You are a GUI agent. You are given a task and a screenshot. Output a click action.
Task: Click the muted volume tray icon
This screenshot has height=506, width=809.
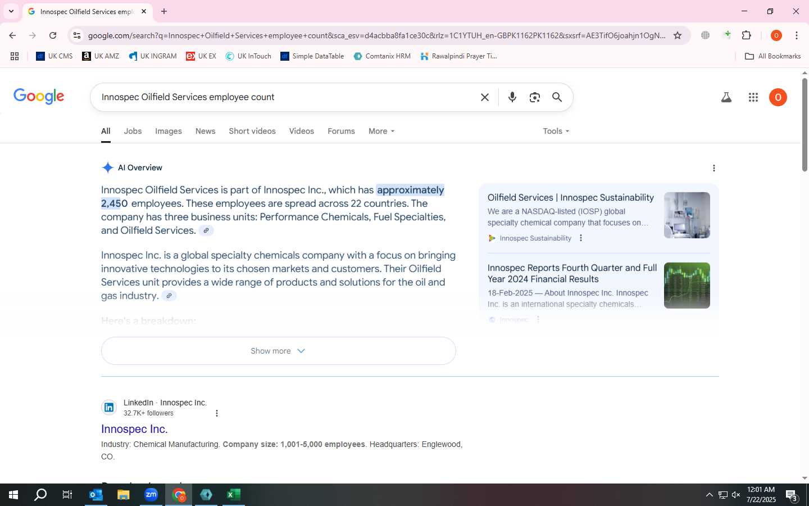[736, 495]
